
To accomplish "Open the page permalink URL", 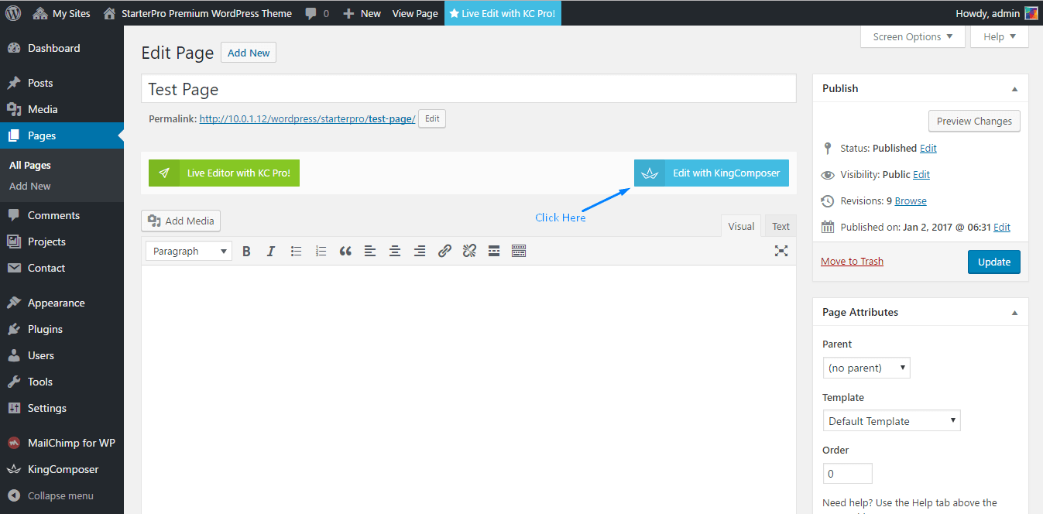I will (x=307, y=119).
